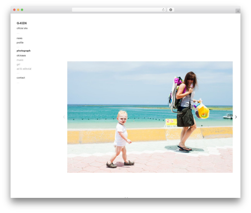Click the yellow minimize window button
The height and width of the screenshot is (213, 251).
(18, 10)
